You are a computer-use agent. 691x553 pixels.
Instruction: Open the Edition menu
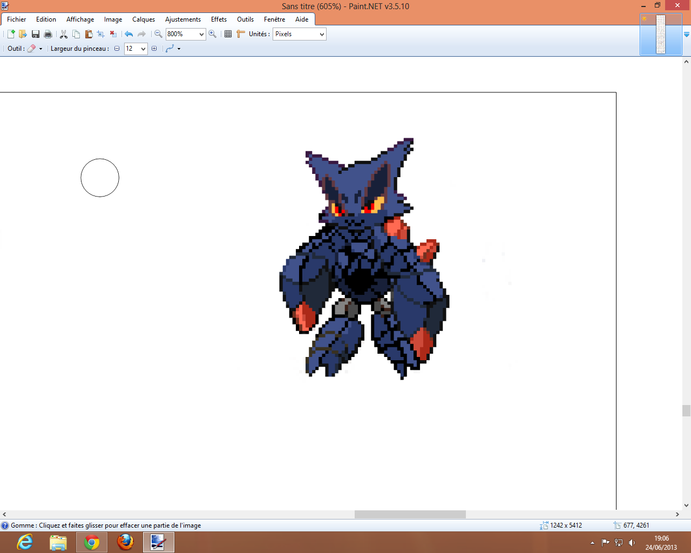(46, 19)
